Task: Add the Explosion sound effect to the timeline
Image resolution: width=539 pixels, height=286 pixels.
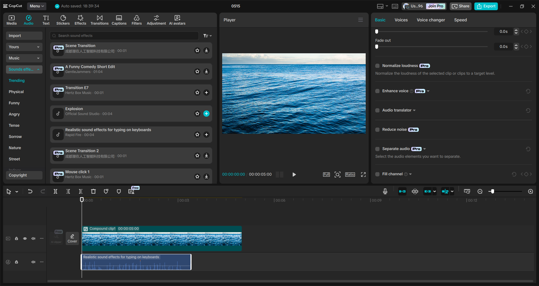Action: tap(206, 114)
